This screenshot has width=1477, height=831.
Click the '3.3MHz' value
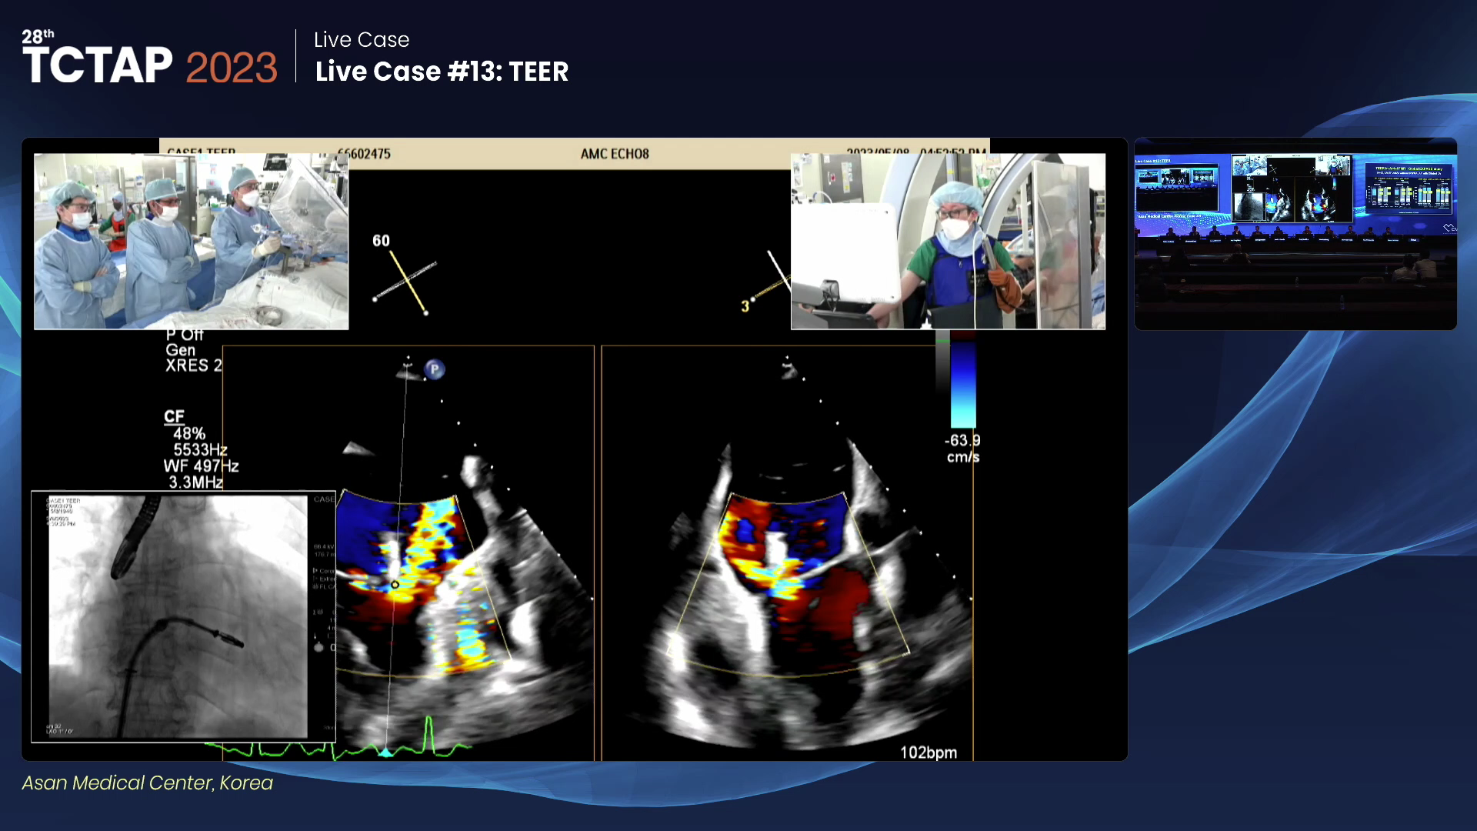point(195,482)
